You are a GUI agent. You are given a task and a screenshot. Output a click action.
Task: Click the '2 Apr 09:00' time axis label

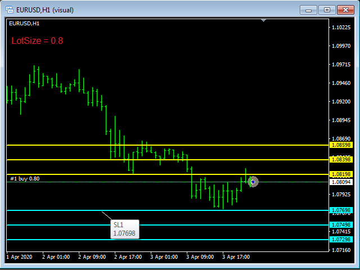coord(92,257)
